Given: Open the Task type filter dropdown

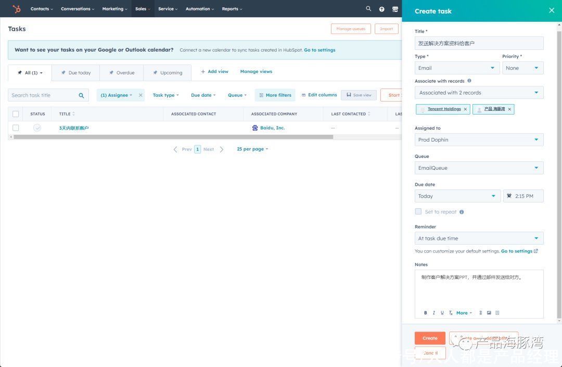Looking at the screenshot, I should [x=165, y=95].
